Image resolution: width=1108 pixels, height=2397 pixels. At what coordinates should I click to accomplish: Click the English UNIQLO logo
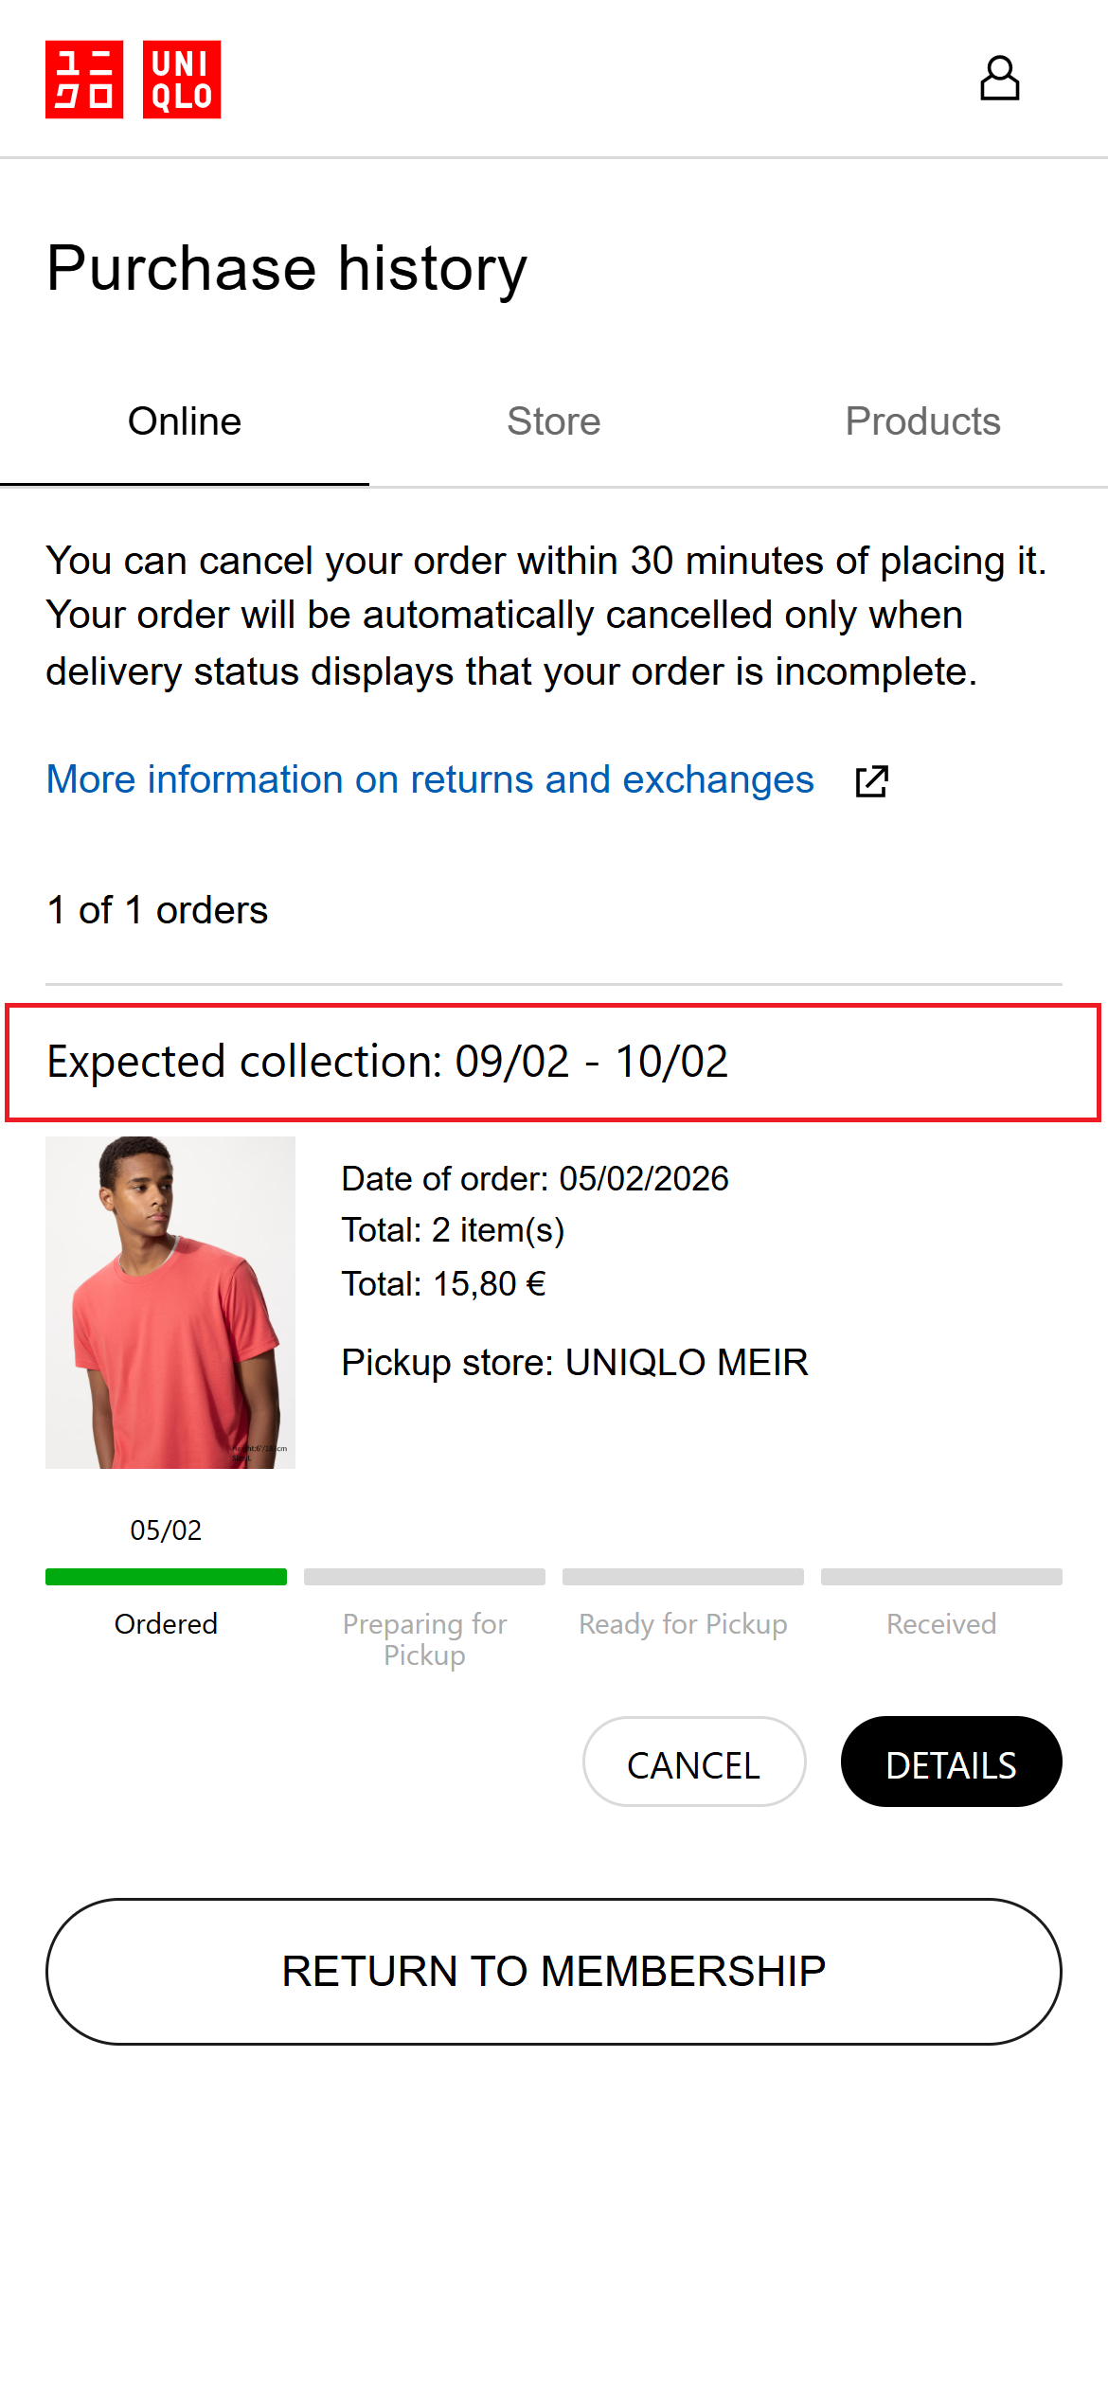click(182, 80)
